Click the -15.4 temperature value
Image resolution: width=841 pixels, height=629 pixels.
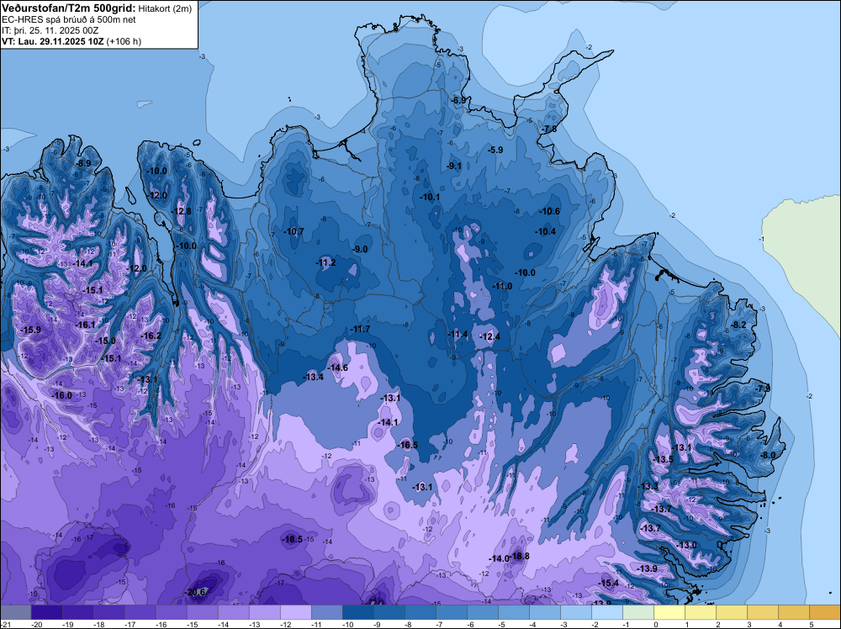coord(608,583)
